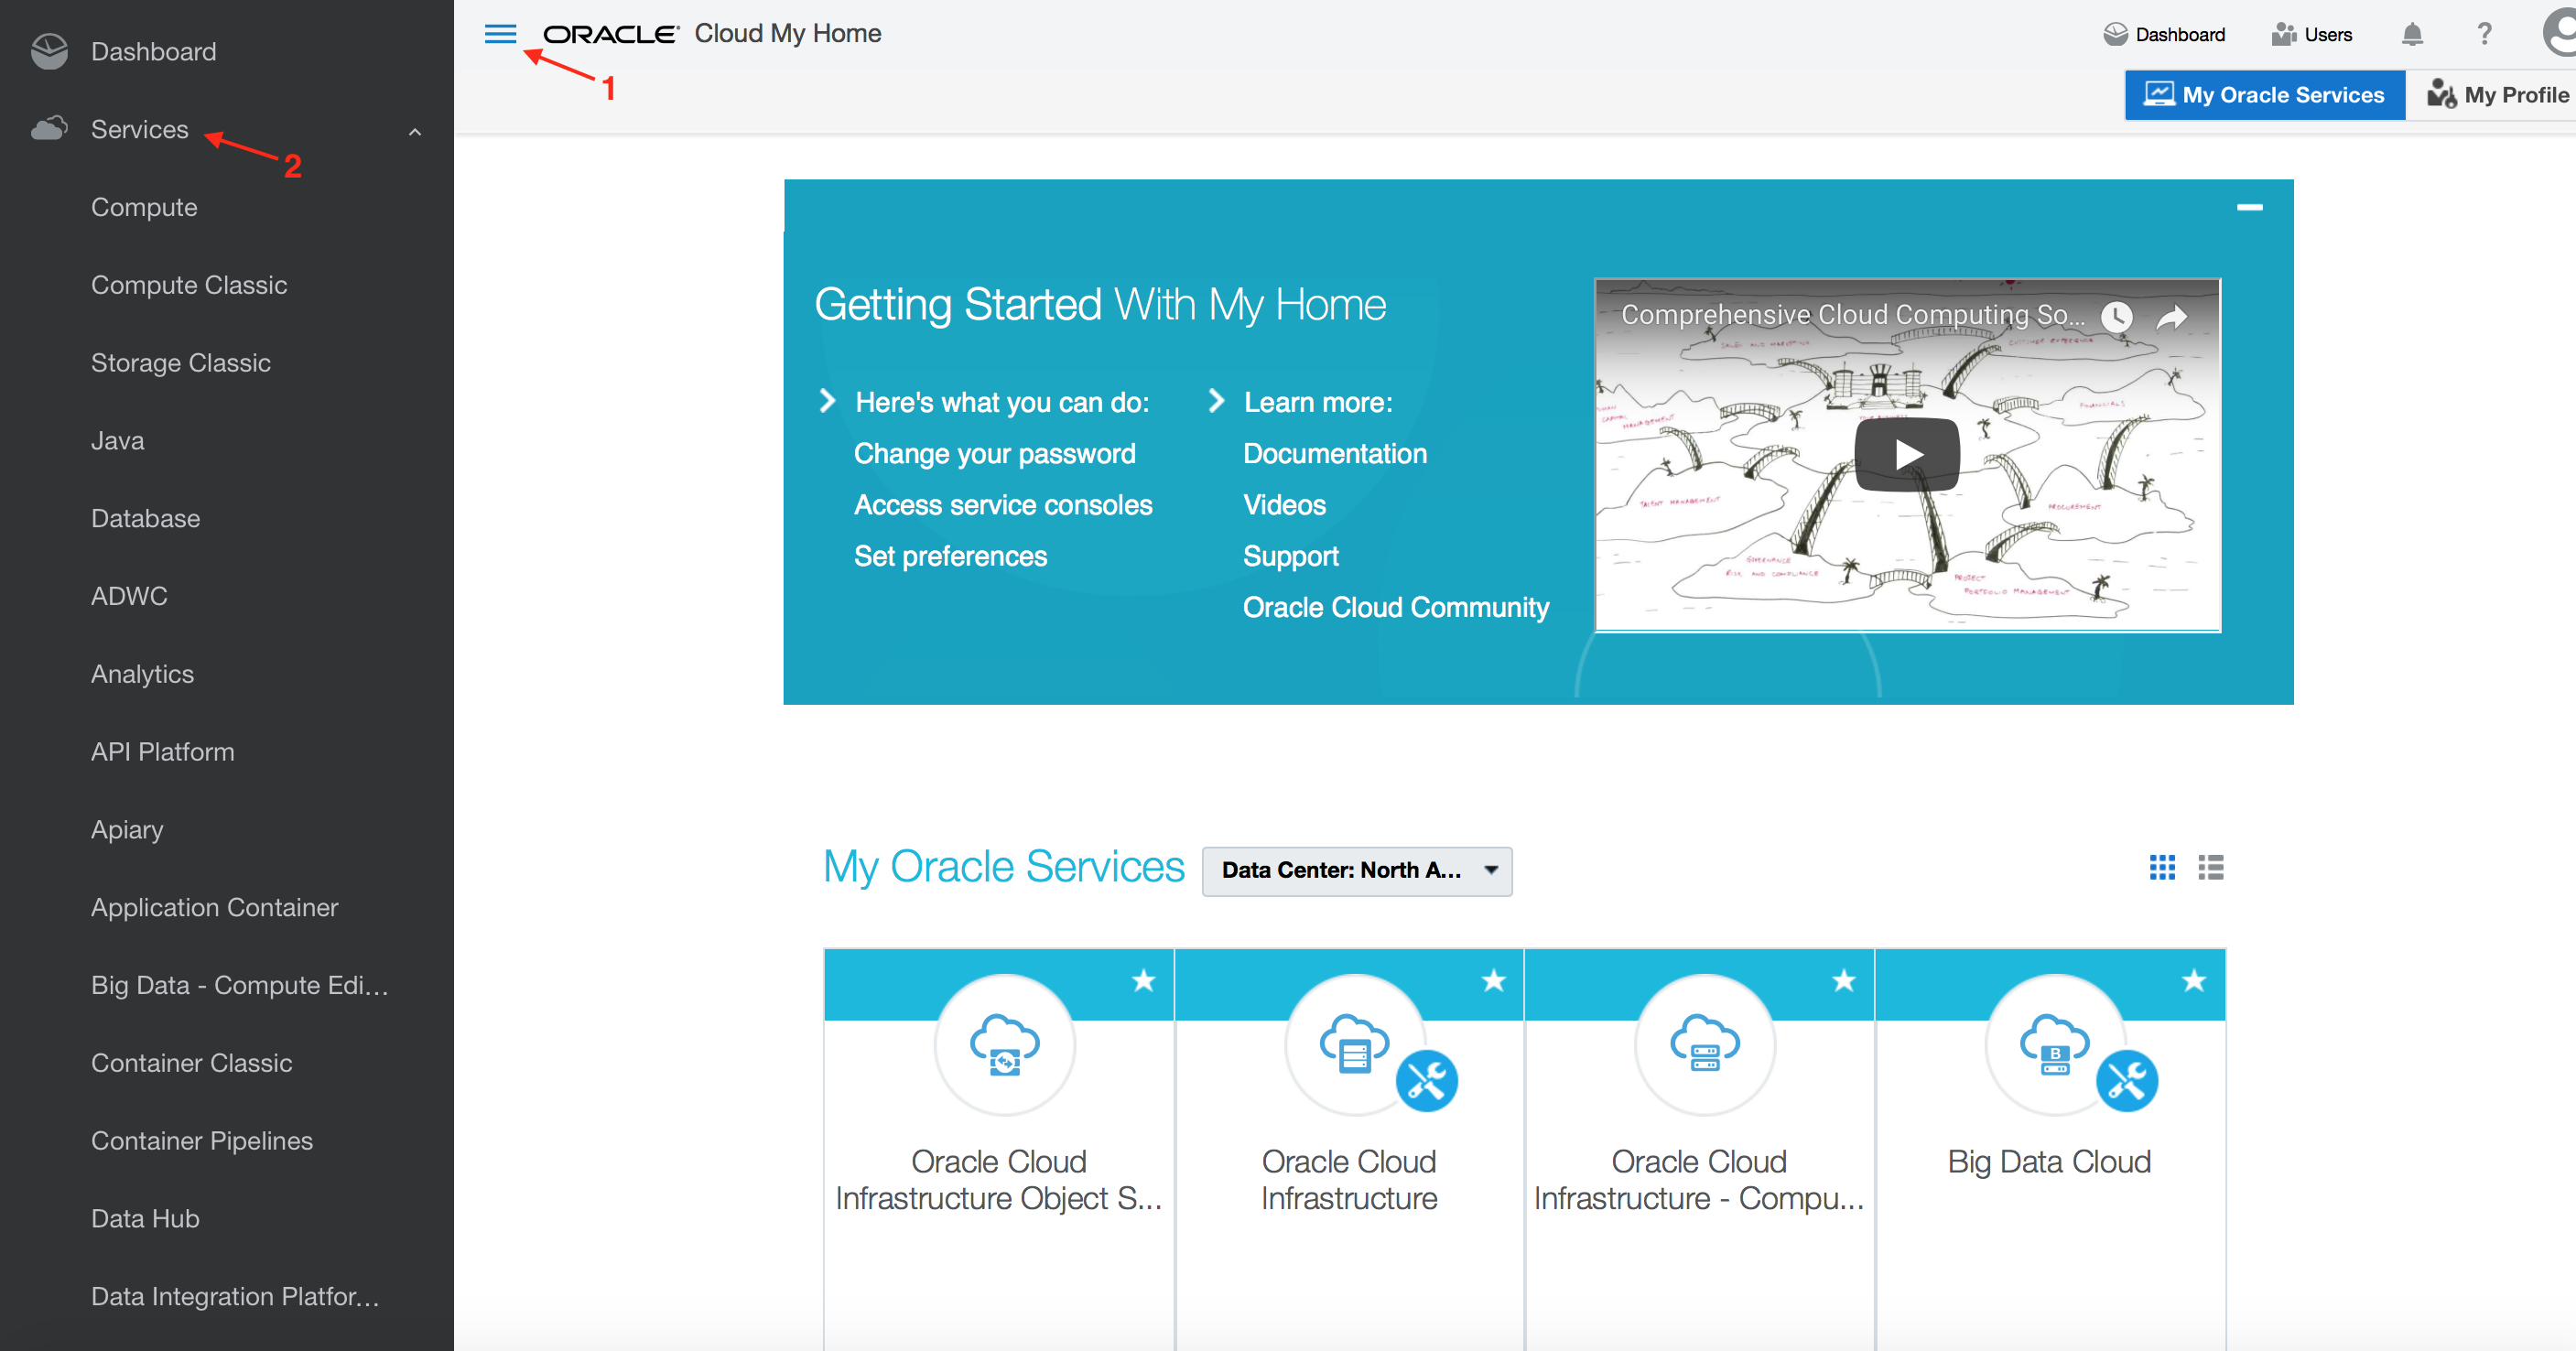Click the wrench badge on Big Data Cloud
Image resolution: width=2576 pixels, height=1351 pixels.
click(2127, 1080)
